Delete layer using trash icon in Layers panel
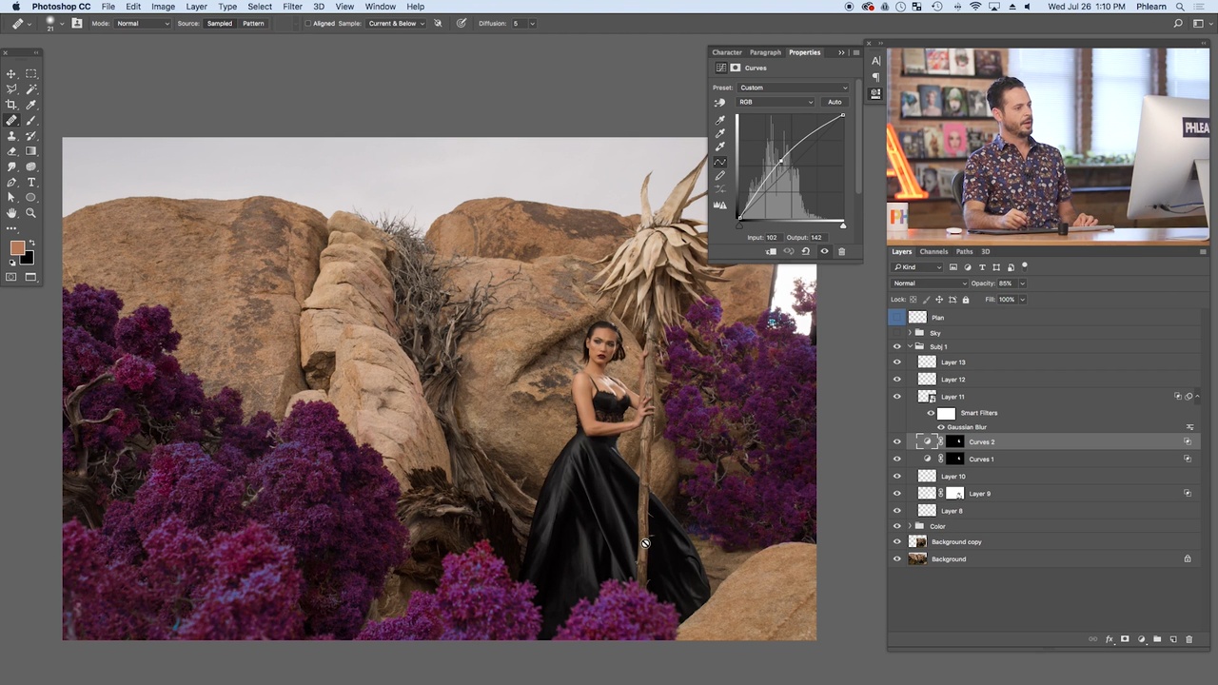 [1189, 639]
